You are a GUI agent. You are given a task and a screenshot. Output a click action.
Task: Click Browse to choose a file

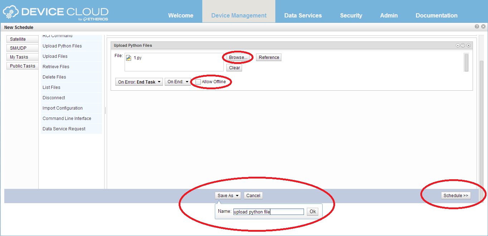(x=238, y=57)
